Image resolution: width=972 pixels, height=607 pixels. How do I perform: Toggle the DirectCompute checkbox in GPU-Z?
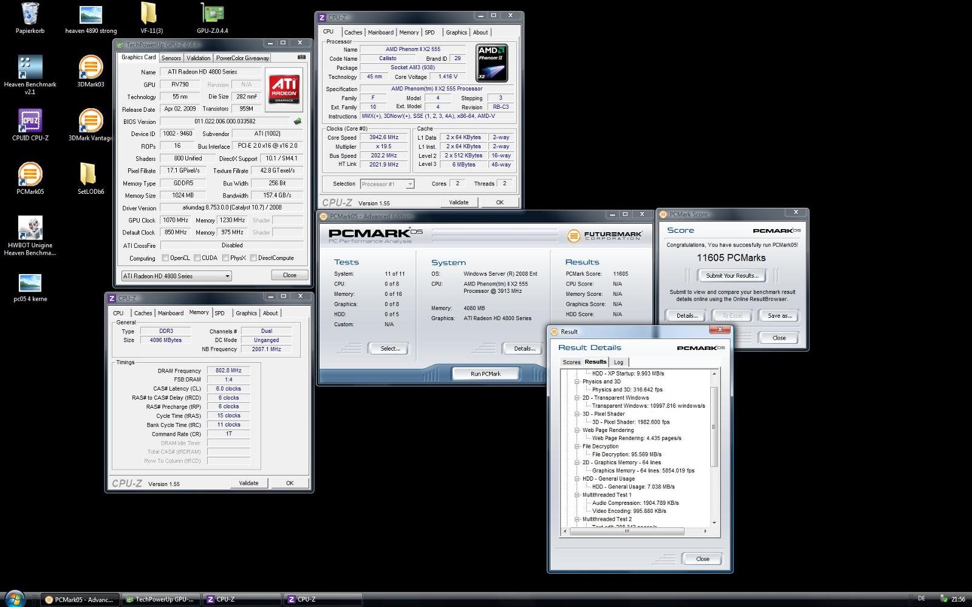tap(253, 258)
